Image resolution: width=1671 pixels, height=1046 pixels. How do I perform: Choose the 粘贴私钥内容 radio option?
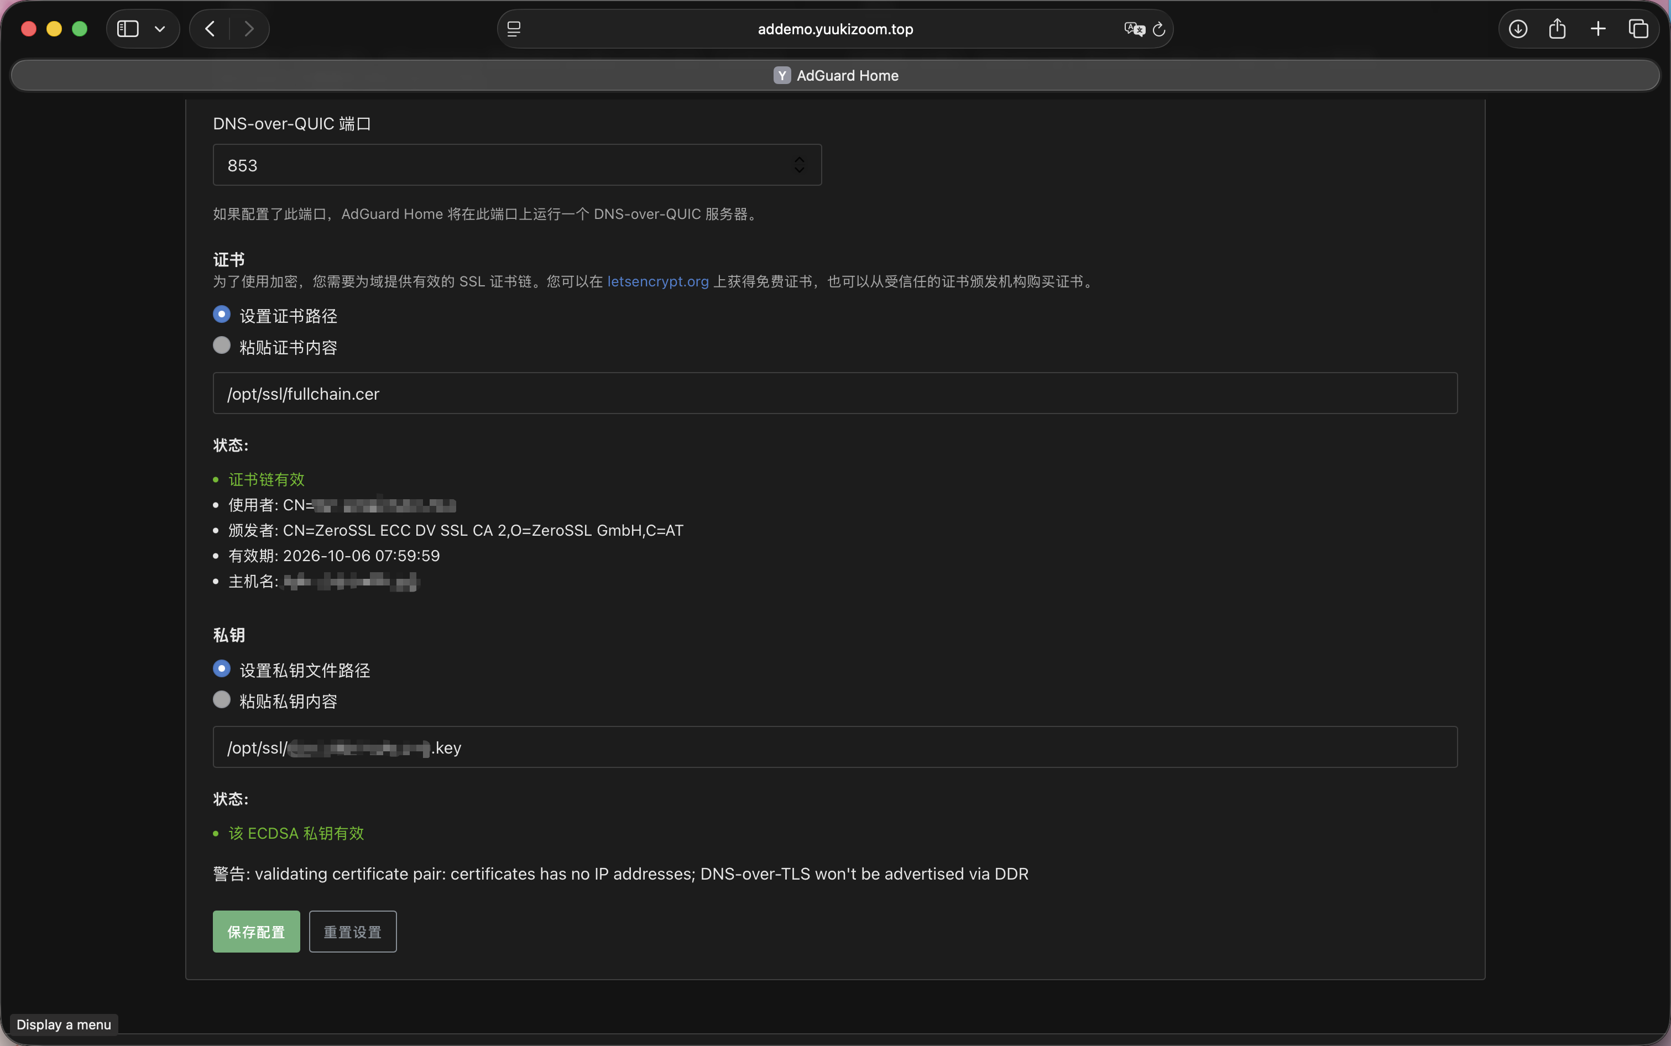pos(221,699)
